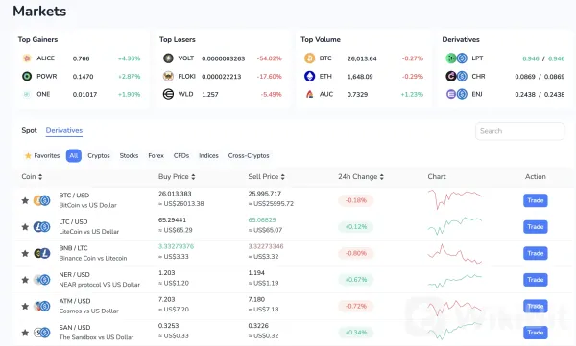Click Trade button for ATM / USD
576x346 pixels.
click(x=536, y=306)
